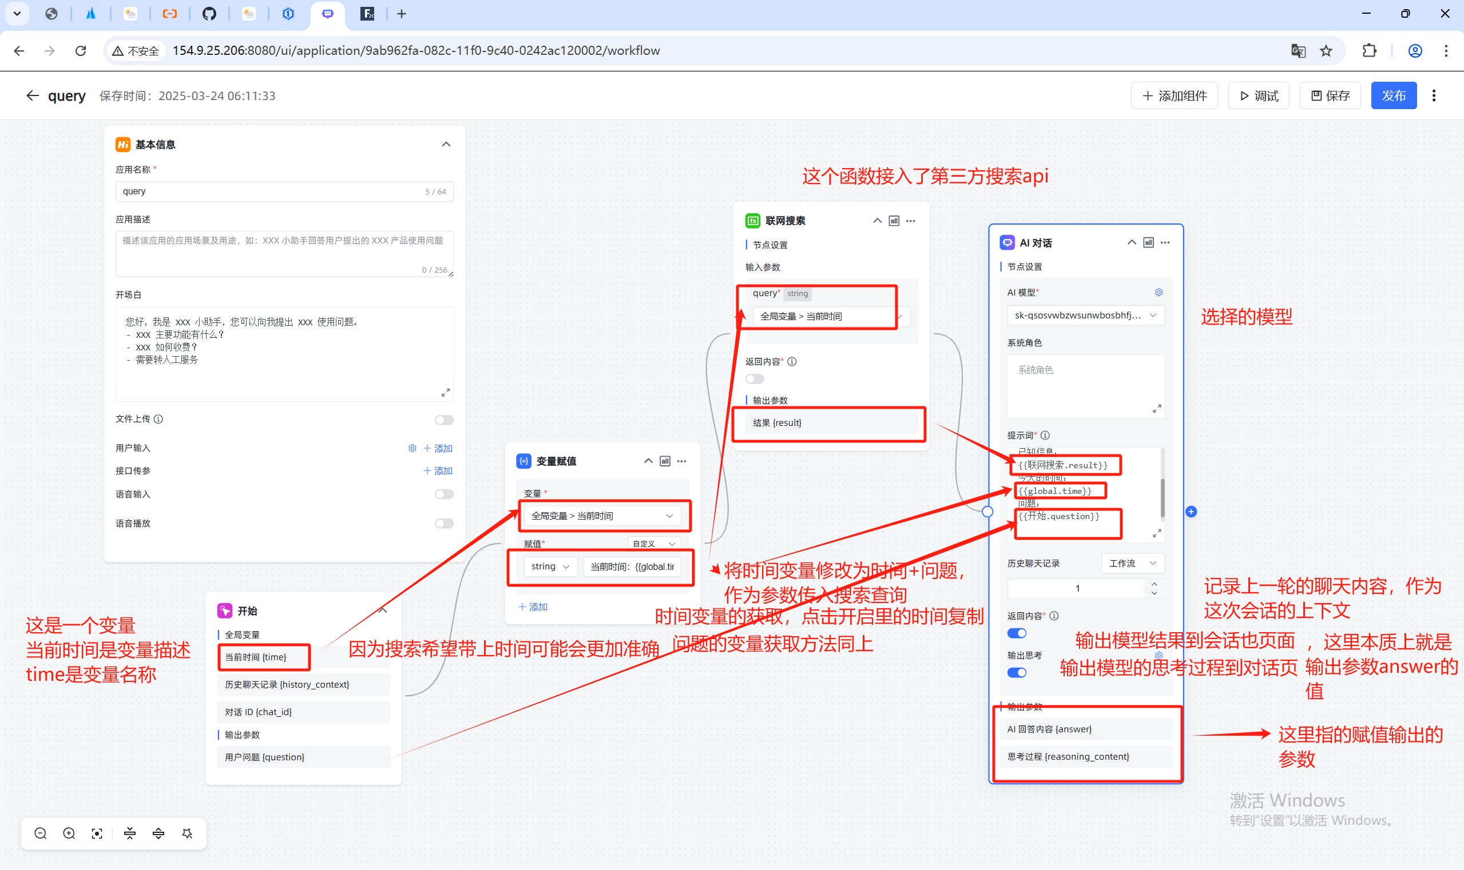The height and width of the screenshot is (870, 1464).
Task: Click the zoom in canvas icon
Action: coord(69,833)
